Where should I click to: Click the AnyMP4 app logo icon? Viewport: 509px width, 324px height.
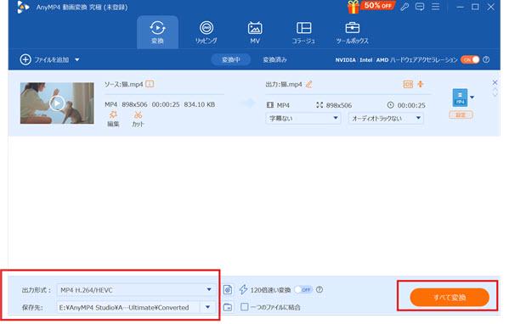tap(22, 7)
